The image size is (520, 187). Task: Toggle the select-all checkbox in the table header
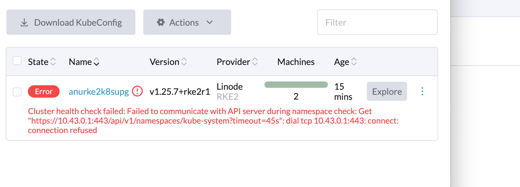tap(17, 61)
